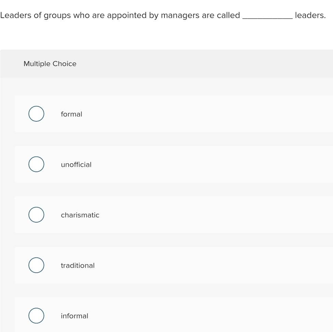Click the "informal" answer text
Viewport: 333px width, 332px height.
tap(74, 316)
